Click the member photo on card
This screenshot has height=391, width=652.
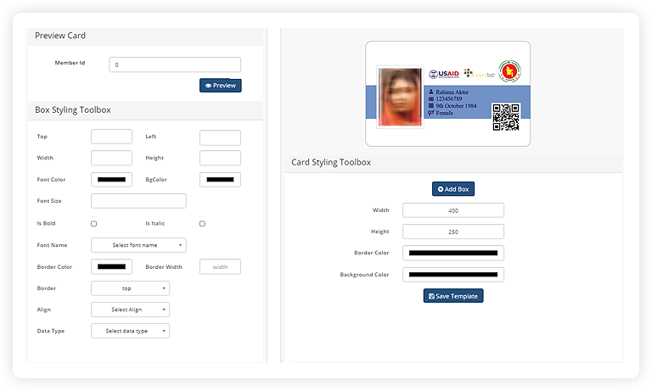400,97
